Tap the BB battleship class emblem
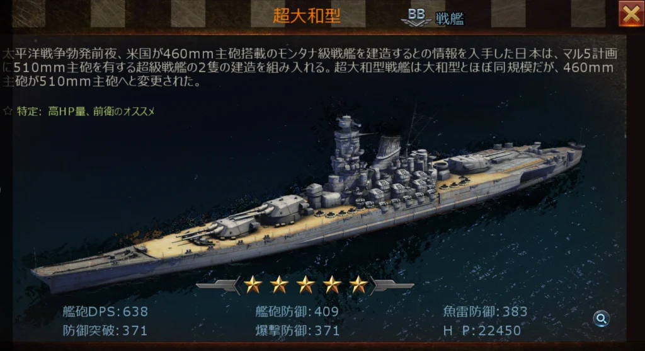This screenshot has height=351, width=645. 416,17
